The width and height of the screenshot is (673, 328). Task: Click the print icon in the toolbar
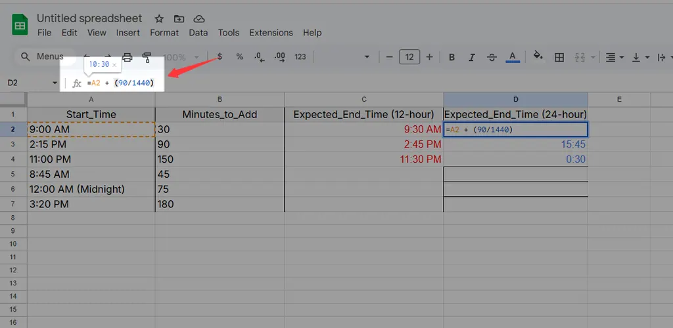[x=128, y=57]
